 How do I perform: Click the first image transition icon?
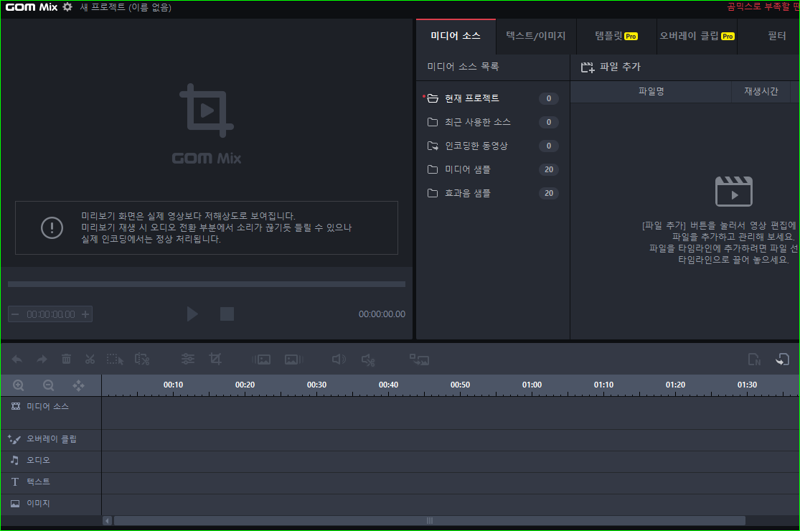click(261, 360)
